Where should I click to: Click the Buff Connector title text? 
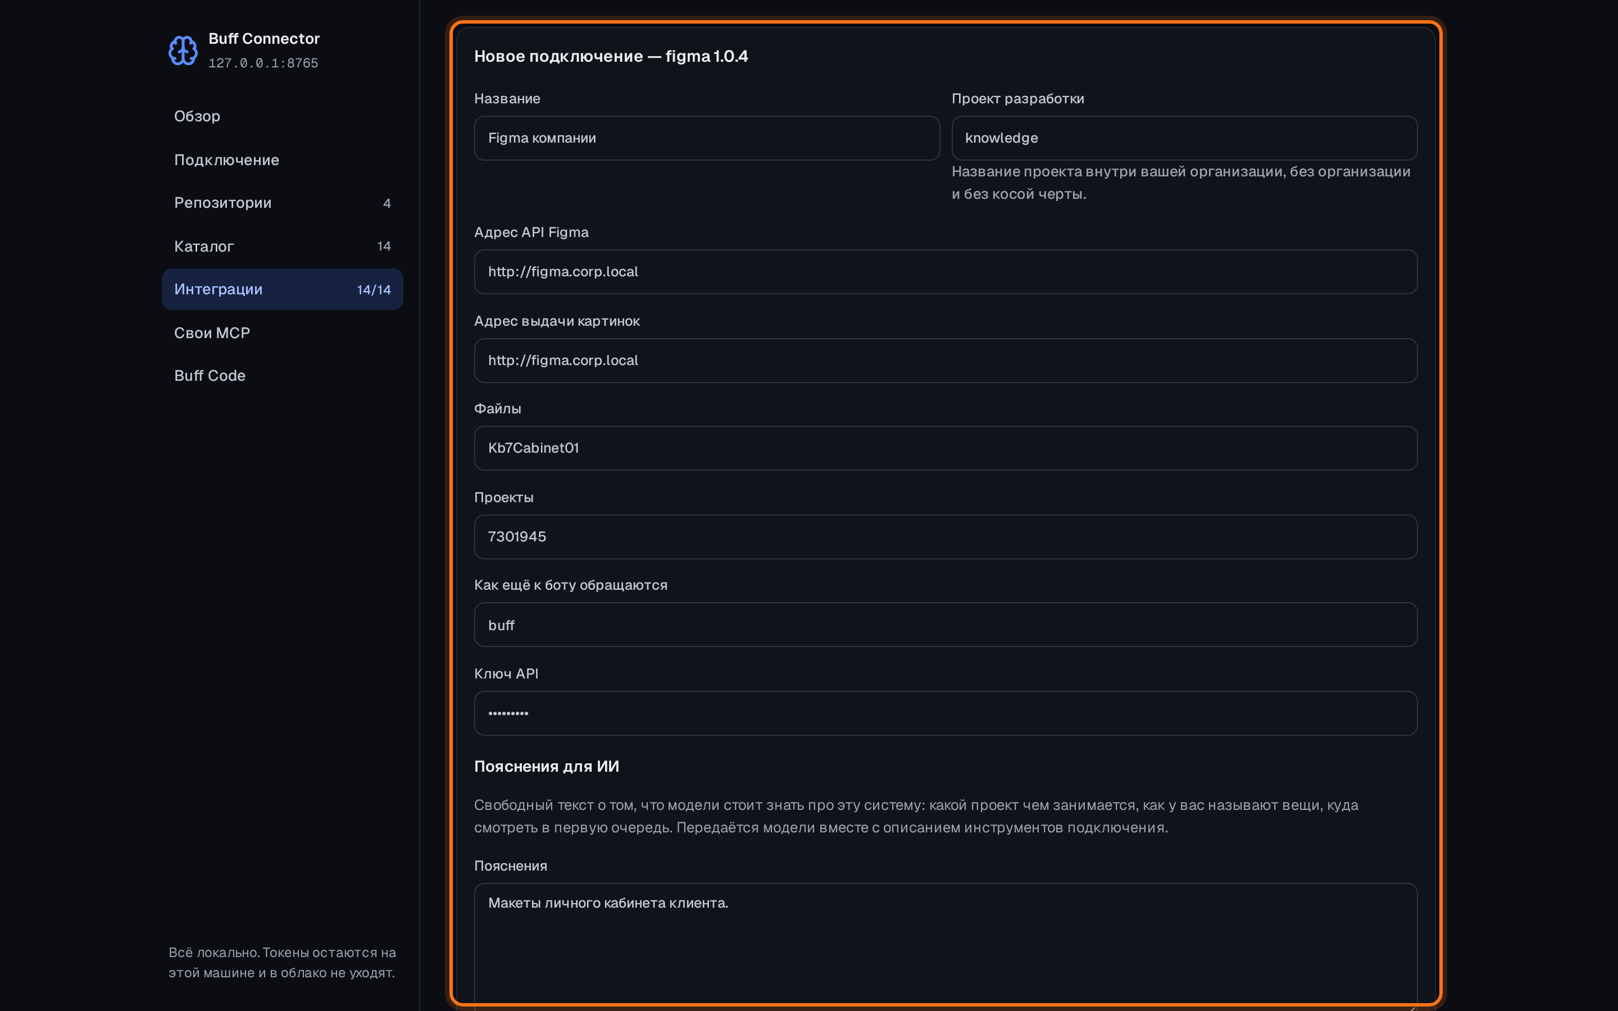coord(264,39)
